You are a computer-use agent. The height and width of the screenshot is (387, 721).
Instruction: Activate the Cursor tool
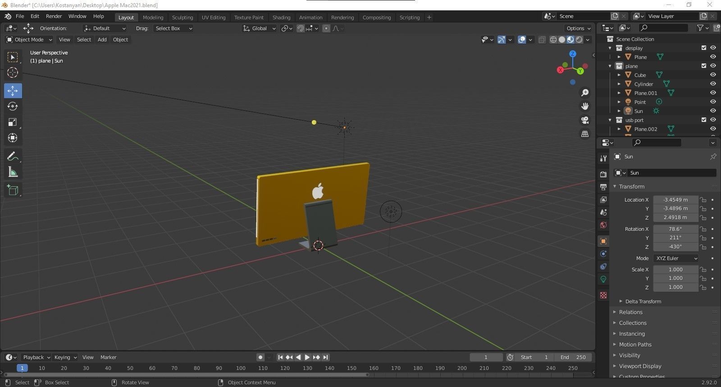[x=13, y=72]
